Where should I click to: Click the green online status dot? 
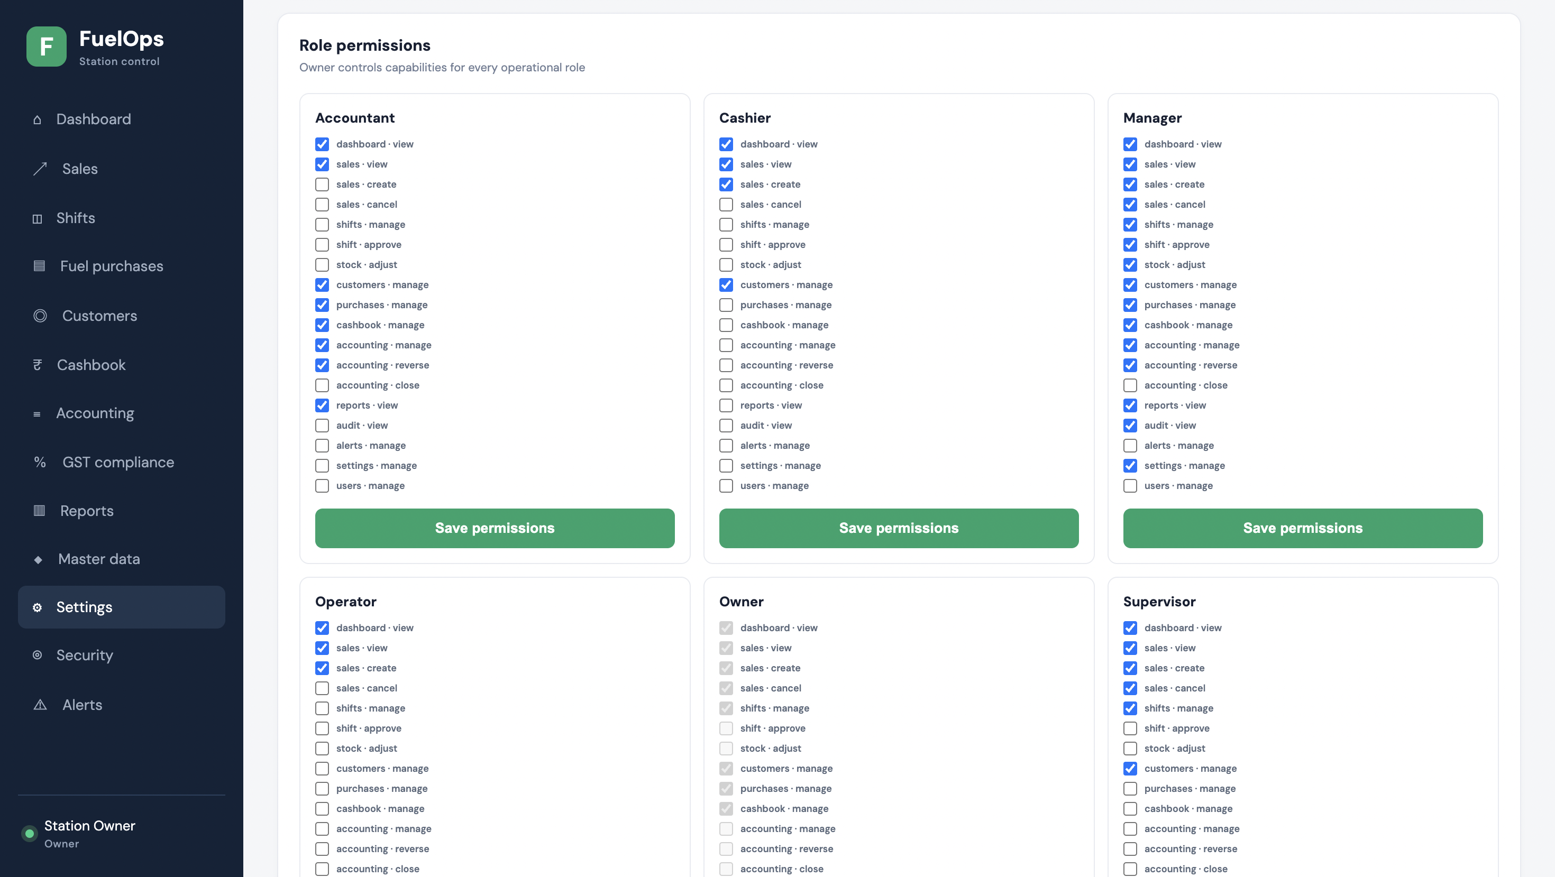point(29,834)
